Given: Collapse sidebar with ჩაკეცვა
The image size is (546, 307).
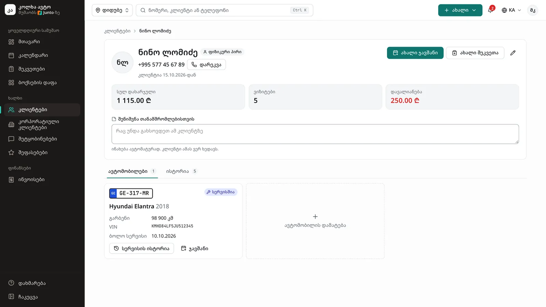Looking at the screenshot, I should pos(42,297).
